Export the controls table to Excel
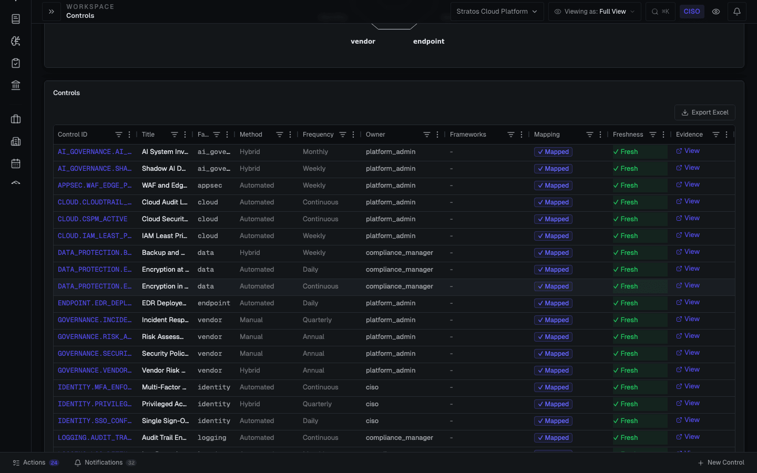 click(705, 112)
